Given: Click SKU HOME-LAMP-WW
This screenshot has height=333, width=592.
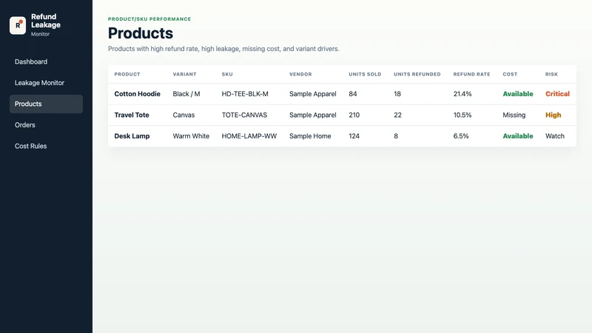Looking at the screenshot, I should [x=249, y=136].
